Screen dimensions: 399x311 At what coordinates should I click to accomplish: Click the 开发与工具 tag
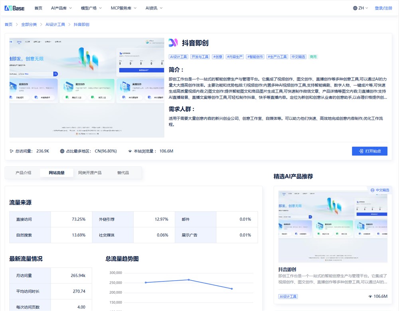[x=200, y=57]
